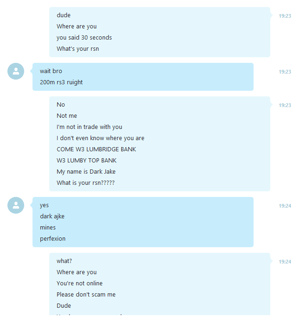Click the 19:23 timestamp next to 'dude'

(285, 16)
